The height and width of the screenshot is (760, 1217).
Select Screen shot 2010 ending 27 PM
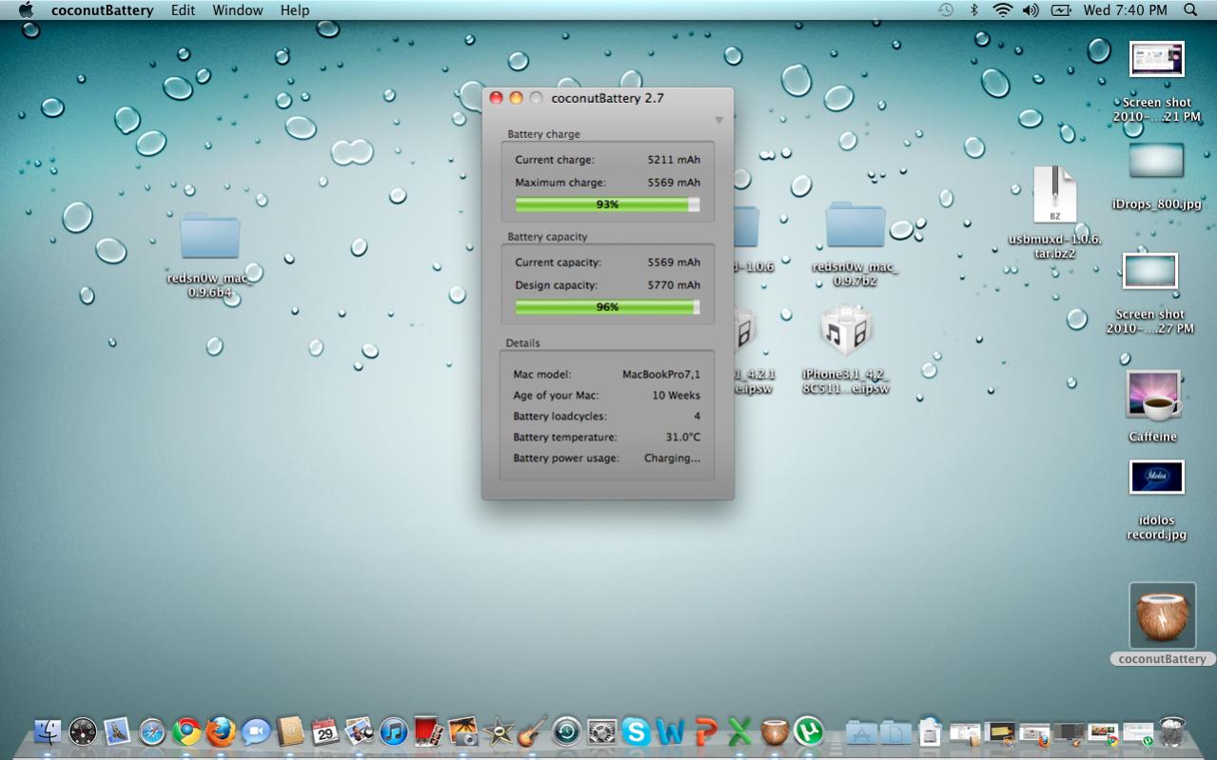[1150, 271]
